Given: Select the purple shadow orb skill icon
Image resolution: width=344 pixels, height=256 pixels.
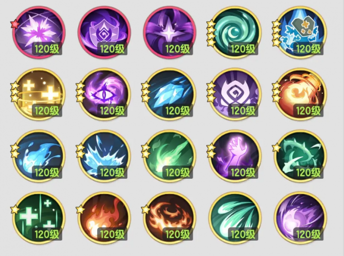Looking at the screenshot, I should tap(300, 218).
